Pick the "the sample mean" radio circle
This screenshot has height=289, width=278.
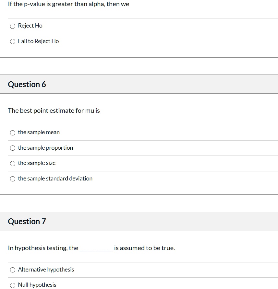(13, 133)
